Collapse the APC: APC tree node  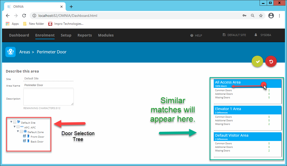pos(14,126)
